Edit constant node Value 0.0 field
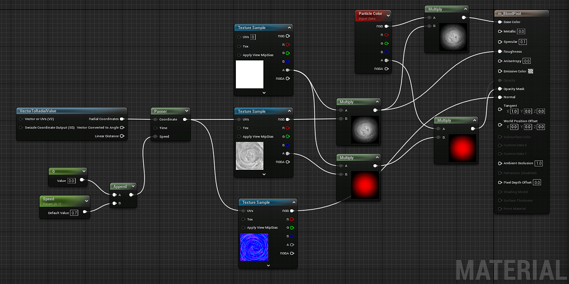 (71, 180)
